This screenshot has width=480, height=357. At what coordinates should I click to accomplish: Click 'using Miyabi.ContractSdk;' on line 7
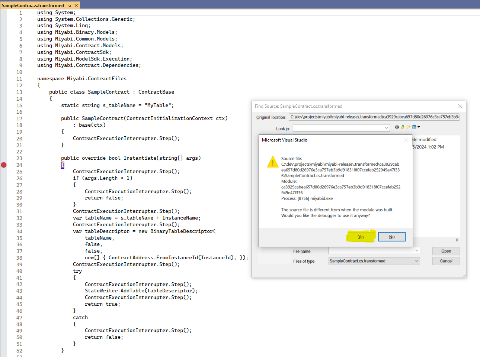[x=74, y=52]
